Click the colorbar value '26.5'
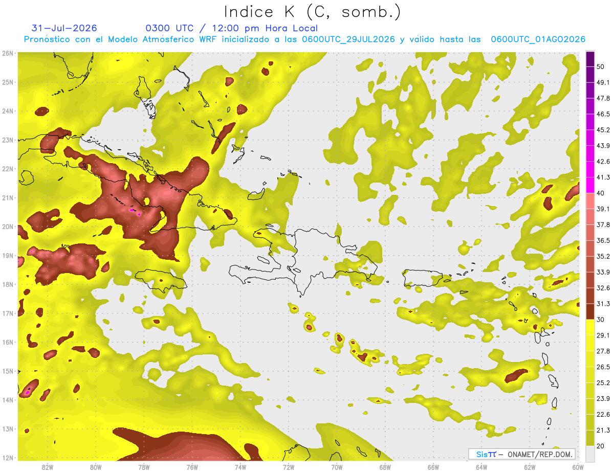 click(x=603, y=367)
